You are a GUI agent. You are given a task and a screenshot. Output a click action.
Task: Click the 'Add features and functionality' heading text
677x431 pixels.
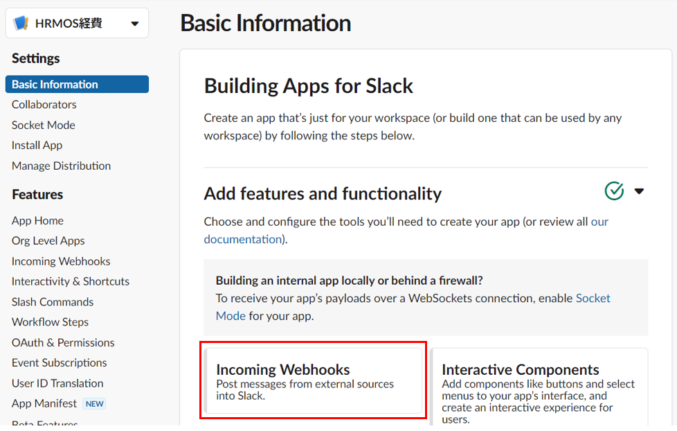(x=323, y=193)
